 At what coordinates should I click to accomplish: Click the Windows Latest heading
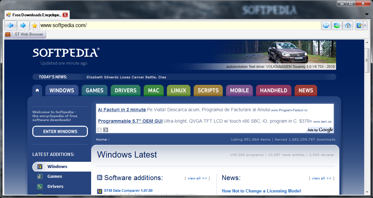(127, 155)
